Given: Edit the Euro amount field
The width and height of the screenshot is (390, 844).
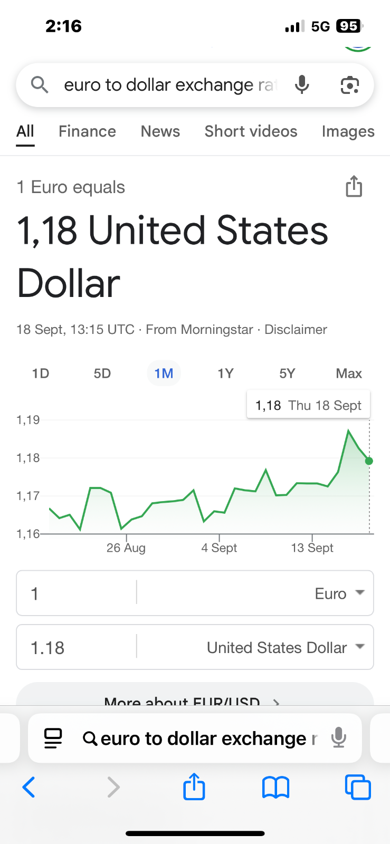Looking at the screenshot, I should pos(77,593).
